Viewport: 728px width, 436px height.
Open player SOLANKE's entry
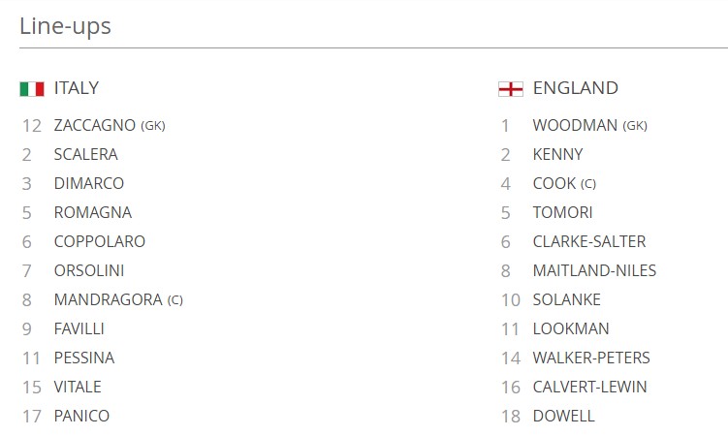(x=566, y=299)
